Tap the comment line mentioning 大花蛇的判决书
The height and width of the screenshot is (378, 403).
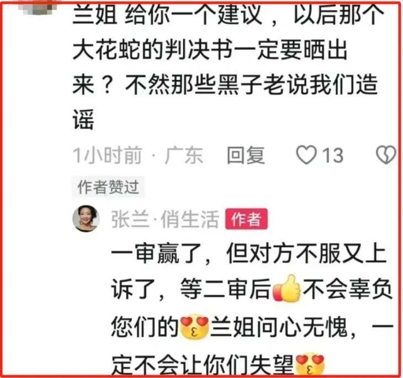click(x=210, y=49)
